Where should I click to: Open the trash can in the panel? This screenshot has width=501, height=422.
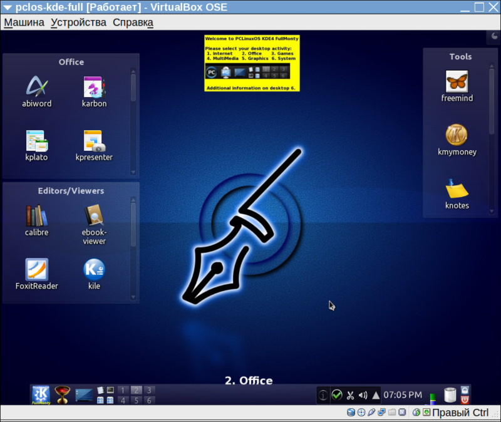[x=450, y=395]
